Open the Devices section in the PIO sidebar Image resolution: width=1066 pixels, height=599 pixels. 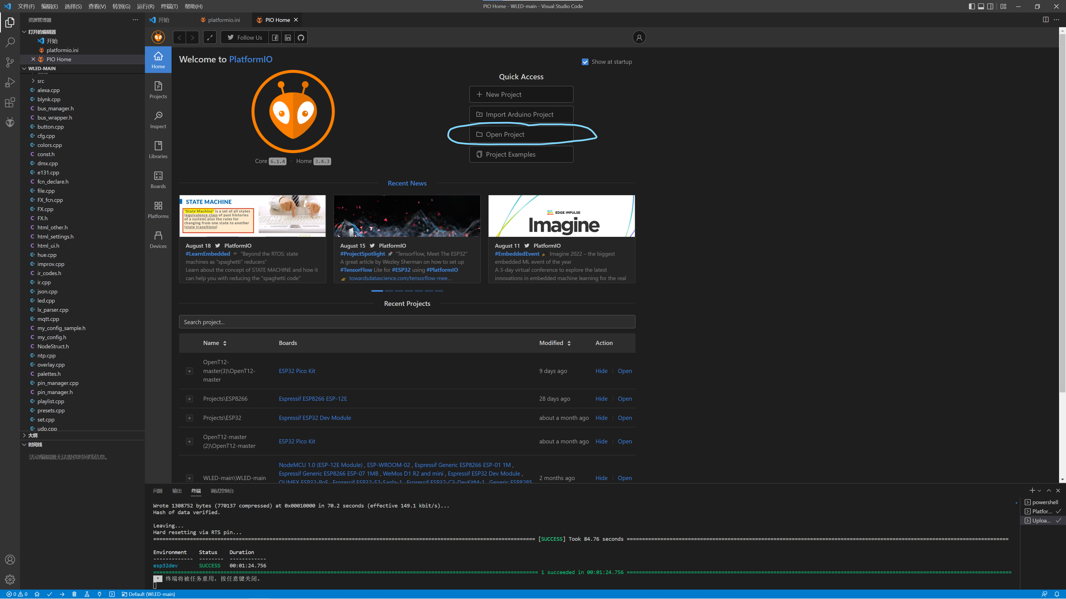[158, 239]
